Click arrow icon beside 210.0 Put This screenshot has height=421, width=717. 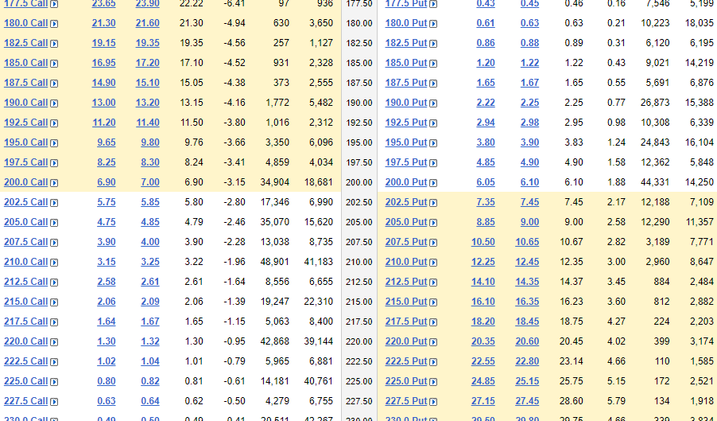(433, 263)
